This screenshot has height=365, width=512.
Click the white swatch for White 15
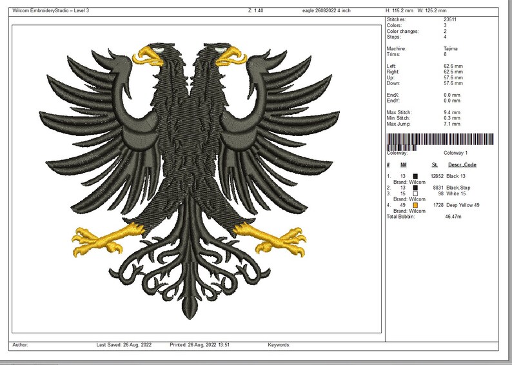click(415, 193)
